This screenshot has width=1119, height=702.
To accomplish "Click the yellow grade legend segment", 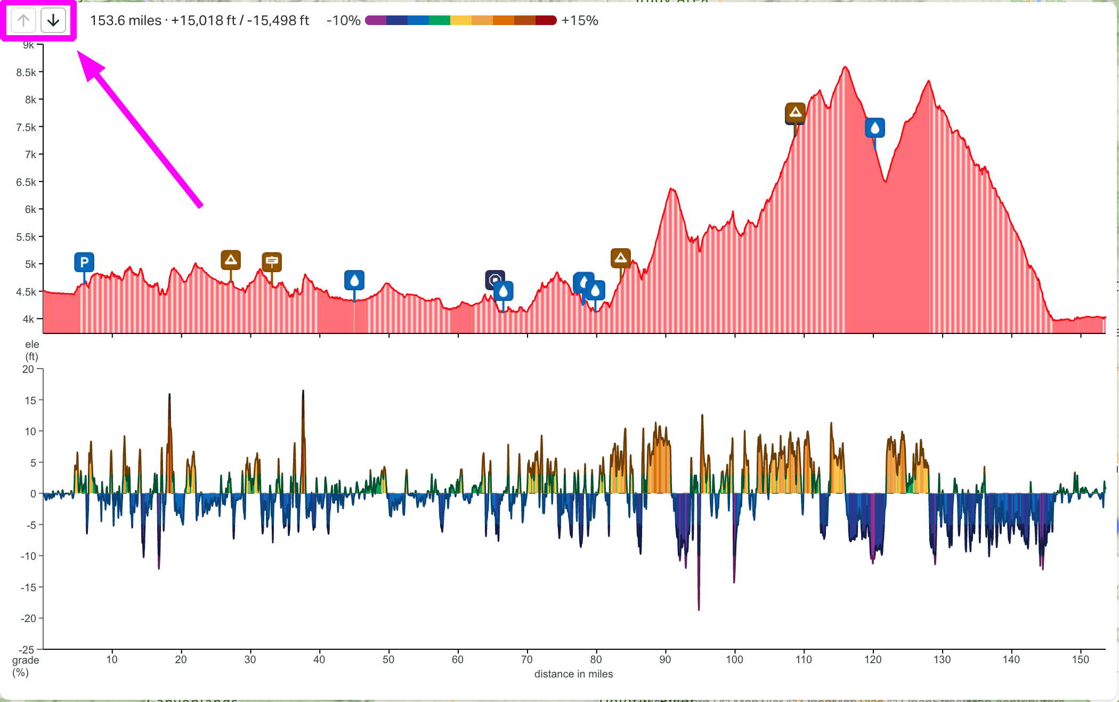I will click(461, 20).
